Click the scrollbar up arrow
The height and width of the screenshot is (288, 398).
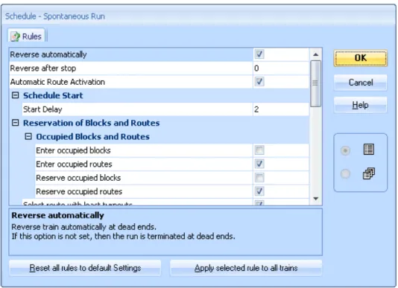tap(316, 54)
